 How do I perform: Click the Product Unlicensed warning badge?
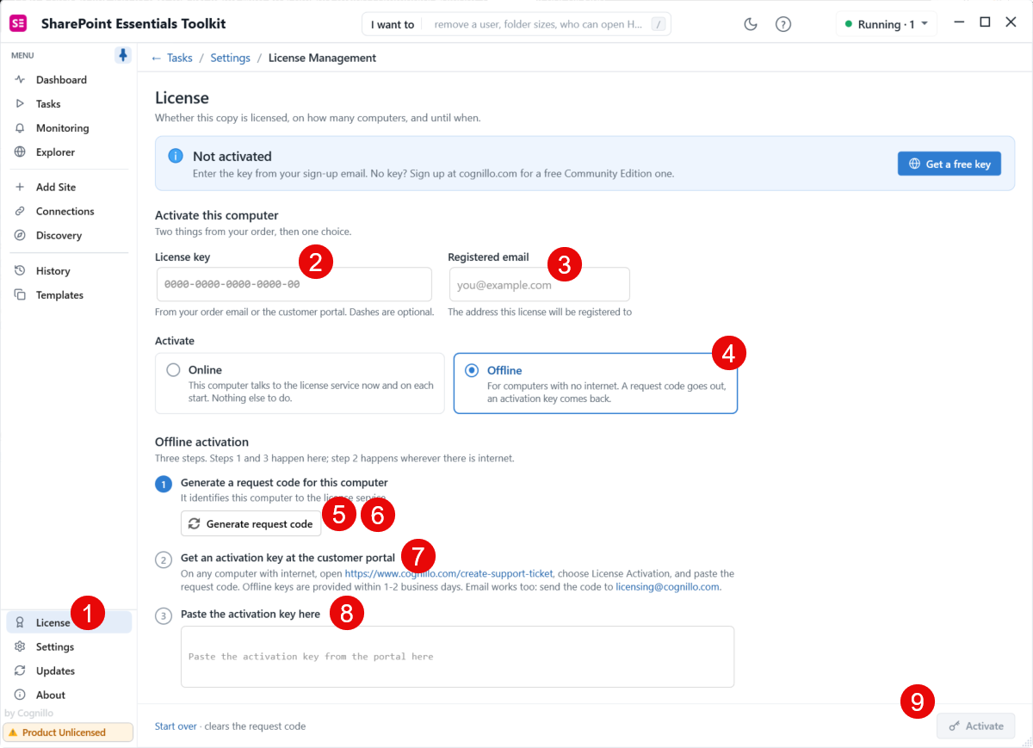[68, 733]
